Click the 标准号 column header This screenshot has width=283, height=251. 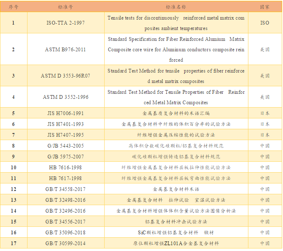tap(65, 7)
